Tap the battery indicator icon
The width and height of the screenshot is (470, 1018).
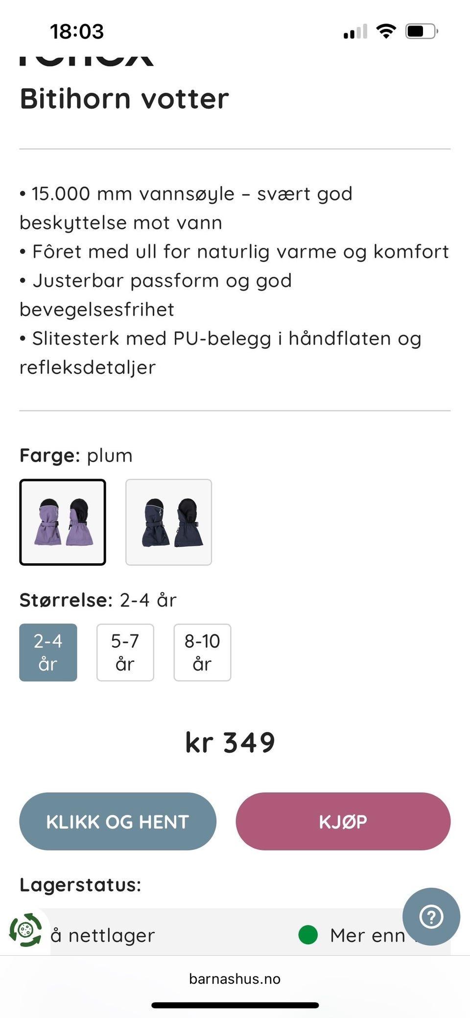pyautogui.click(x=422, y=31)
